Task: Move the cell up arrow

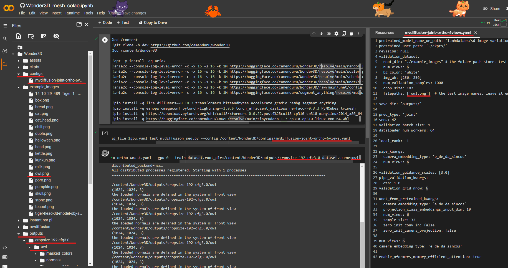Action: [314, 34]
